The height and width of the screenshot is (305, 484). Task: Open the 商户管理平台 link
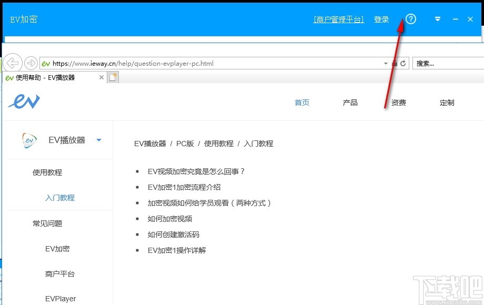pyautogui.click(x=339, y=19)
